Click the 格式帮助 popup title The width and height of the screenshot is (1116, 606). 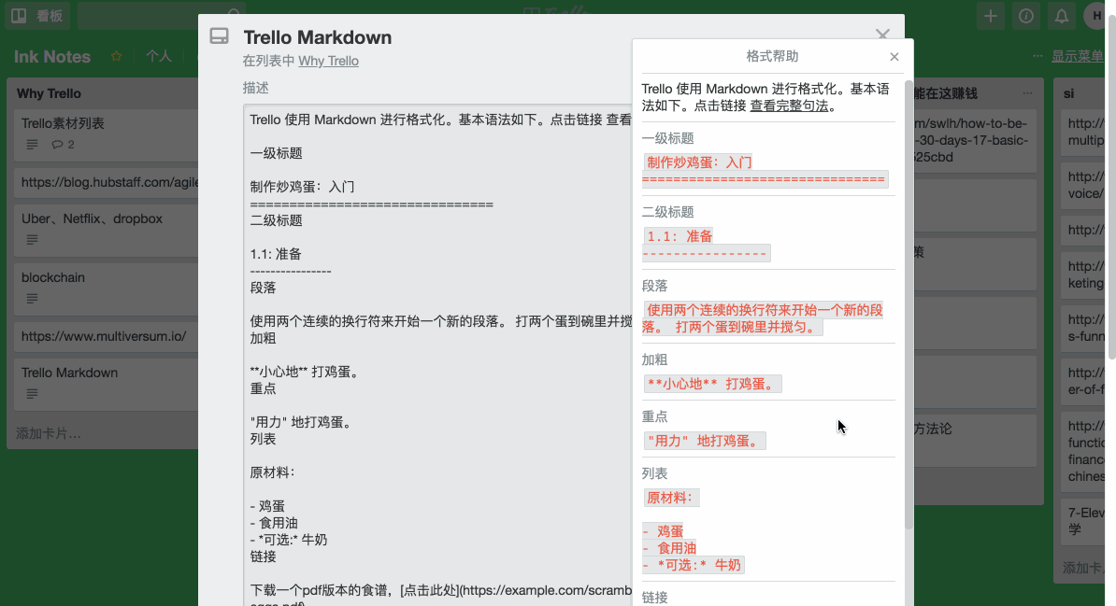tap(772, 56)
